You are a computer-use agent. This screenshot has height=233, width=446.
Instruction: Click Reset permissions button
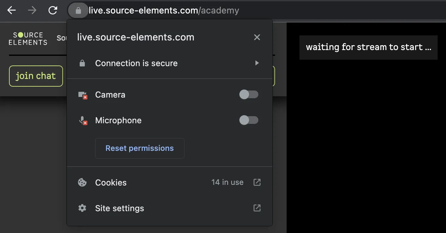coord(140,148)
